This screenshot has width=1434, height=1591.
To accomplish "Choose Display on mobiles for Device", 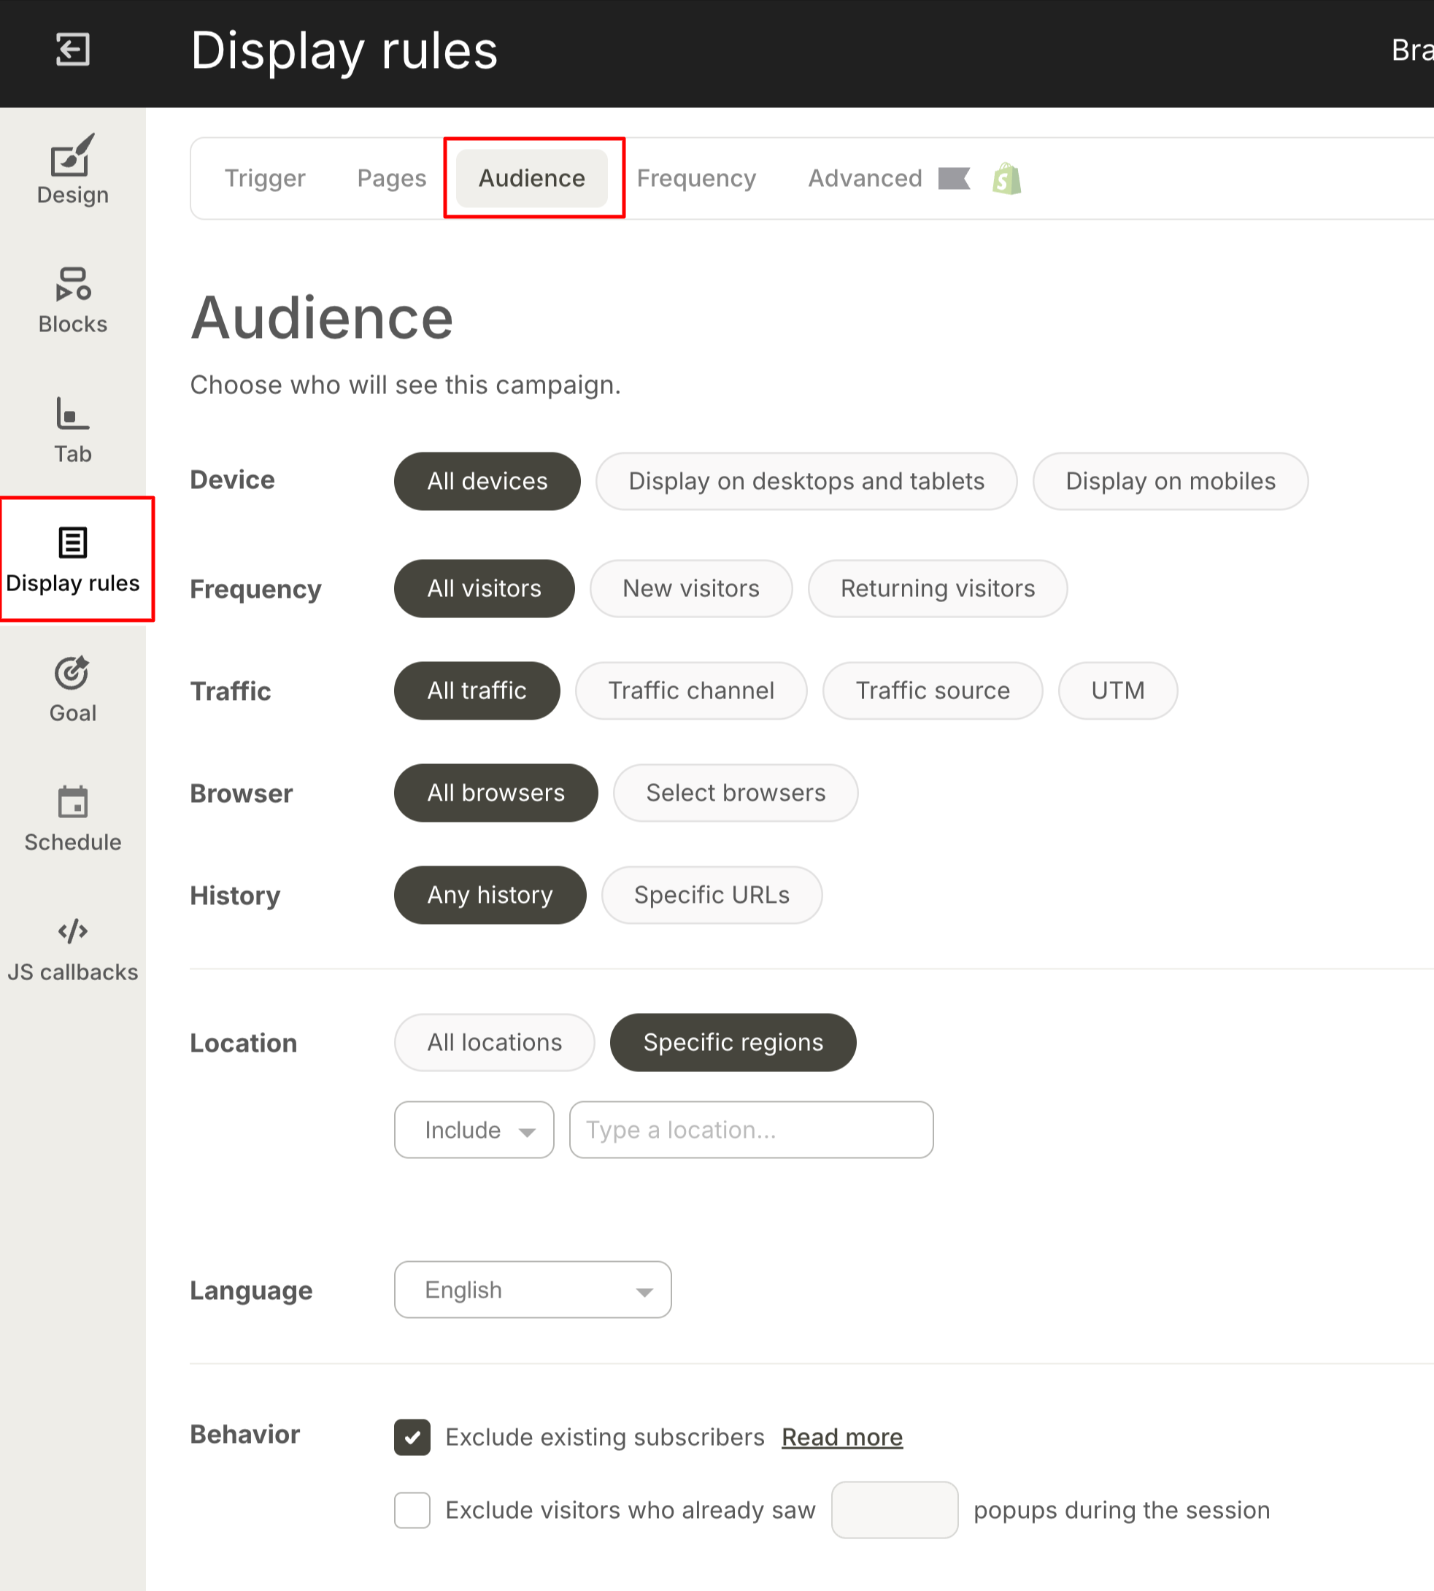I will pyautogui.click(x=1169, y=481).
